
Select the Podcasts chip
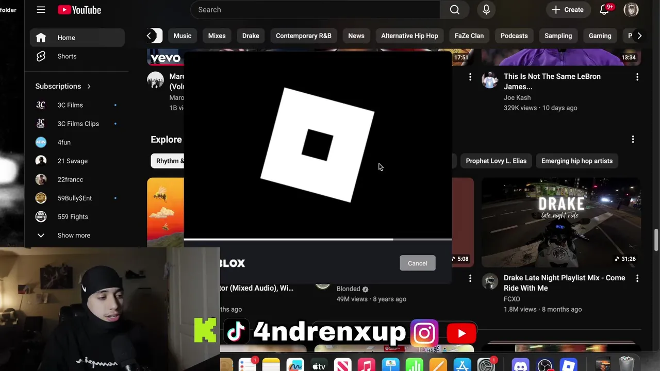(x=514, y=36)
